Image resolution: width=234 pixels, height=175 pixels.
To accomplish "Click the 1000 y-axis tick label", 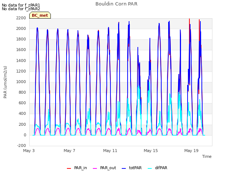I will pyautogui.click(x=21, y=82).
